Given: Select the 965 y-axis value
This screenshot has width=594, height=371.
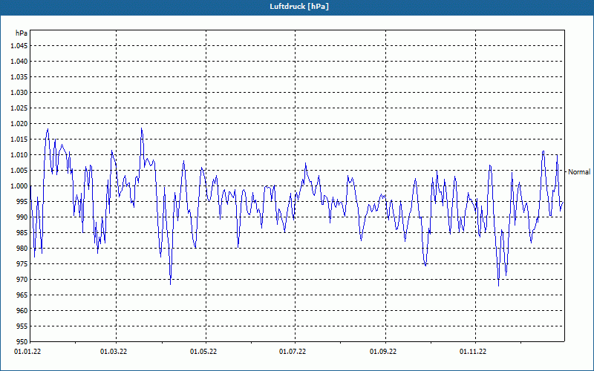Looking at the screenshot, I should [22, 295].
